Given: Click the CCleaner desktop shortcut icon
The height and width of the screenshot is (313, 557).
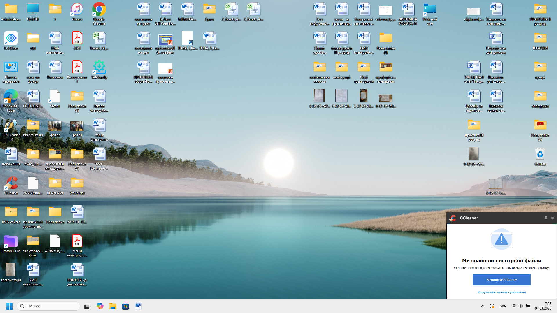Looking at the screenshot, I should pyautogui.click(x=11, y=184).
